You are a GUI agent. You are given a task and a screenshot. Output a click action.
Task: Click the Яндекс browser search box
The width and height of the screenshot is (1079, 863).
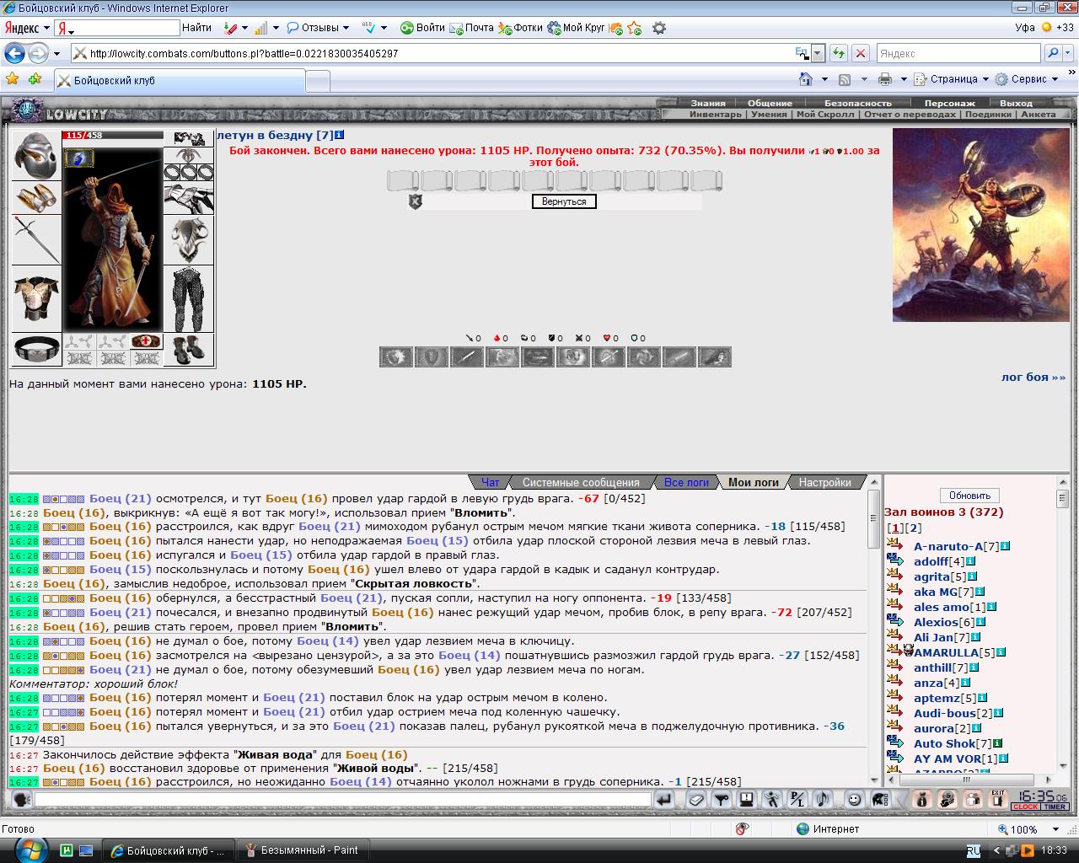[958, 53]
